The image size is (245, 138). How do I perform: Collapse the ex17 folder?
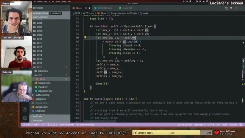point(38,67)
